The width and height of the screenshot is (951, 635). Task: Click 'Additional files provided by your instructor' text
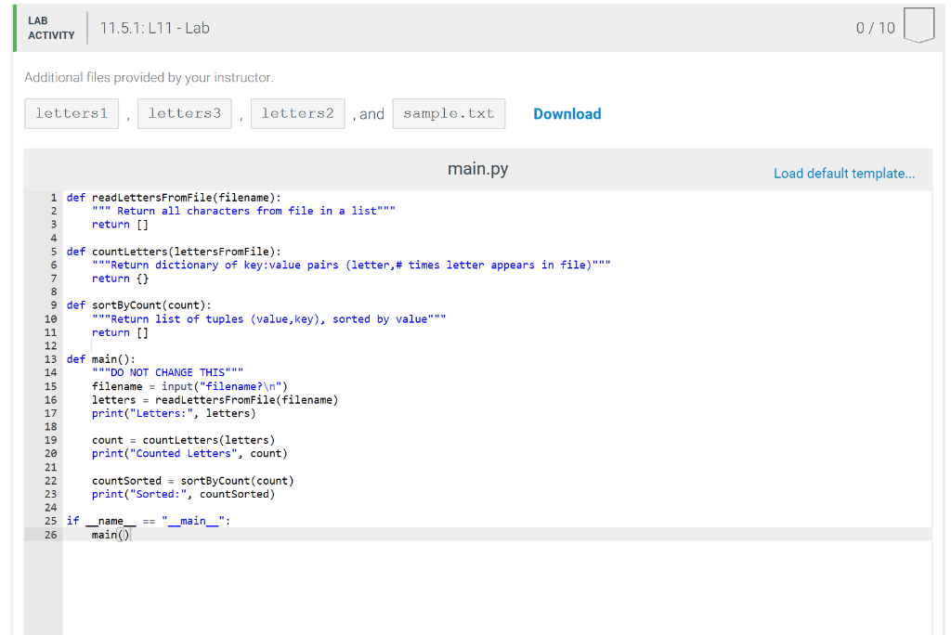[149, 78]
